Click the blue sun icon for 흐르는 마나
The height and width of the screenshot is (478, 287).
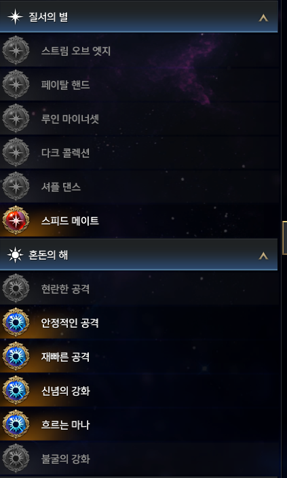tap(16, 424)
